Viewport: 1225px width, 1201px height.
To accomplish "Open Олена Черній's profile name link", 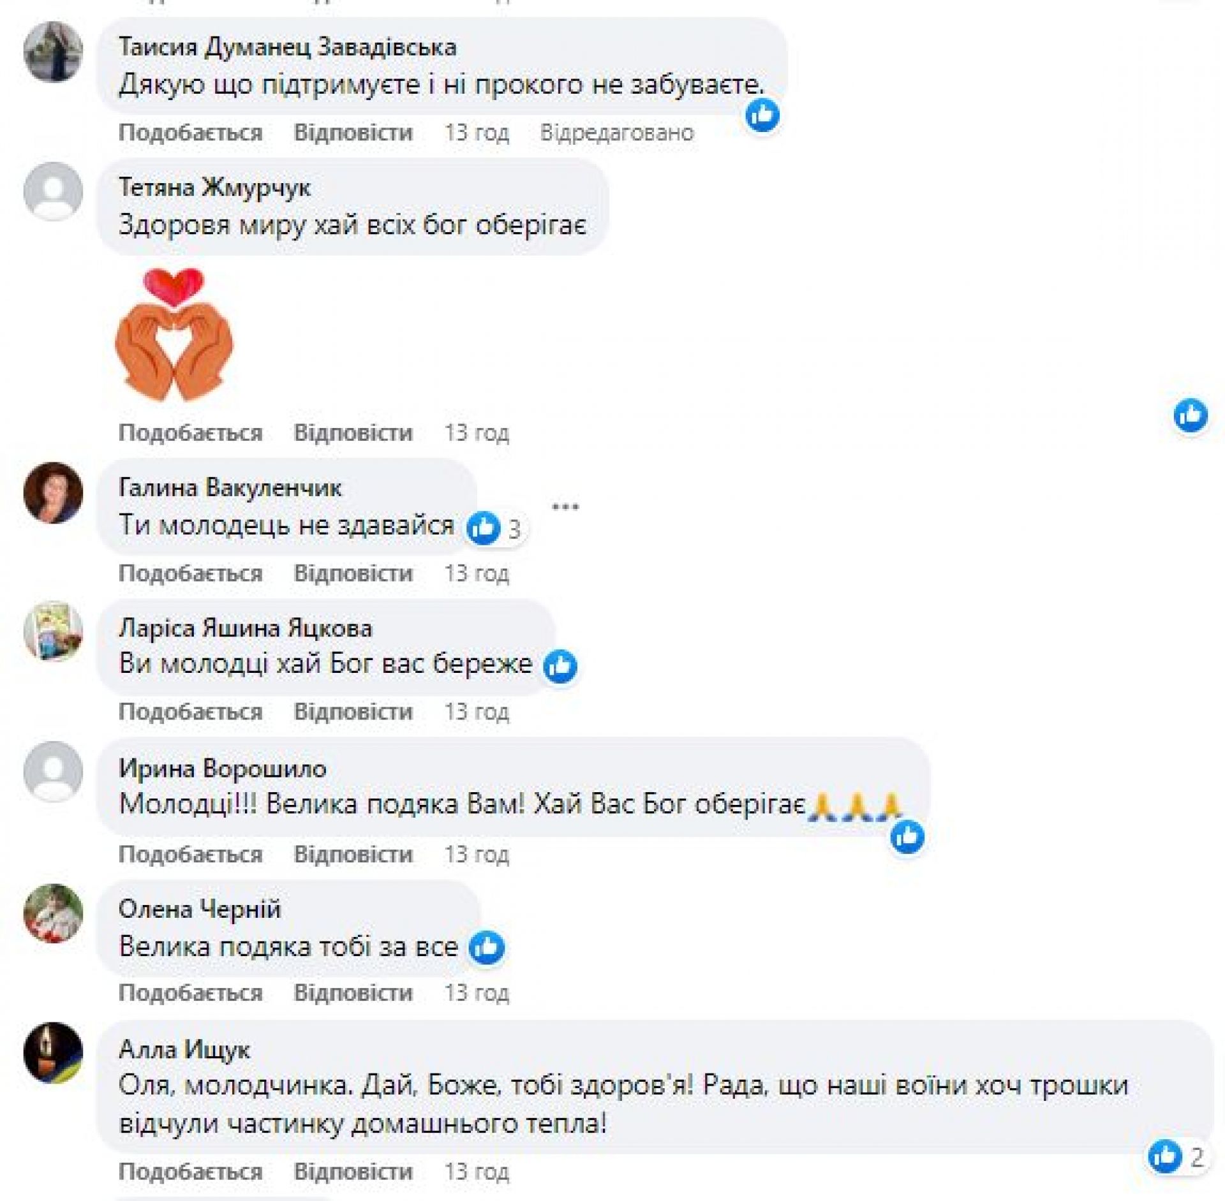I will point(200,909).
